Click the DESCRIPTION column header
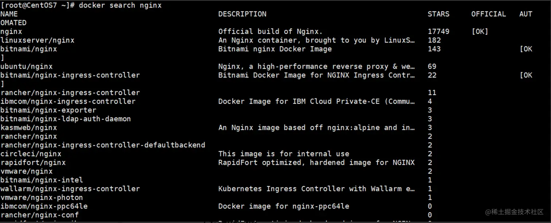 click(x=242, y=14)
